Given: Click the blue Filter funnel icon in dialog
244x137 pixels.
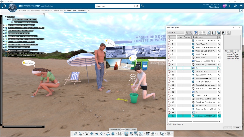Looking at the screenshot, I should 196,32.
